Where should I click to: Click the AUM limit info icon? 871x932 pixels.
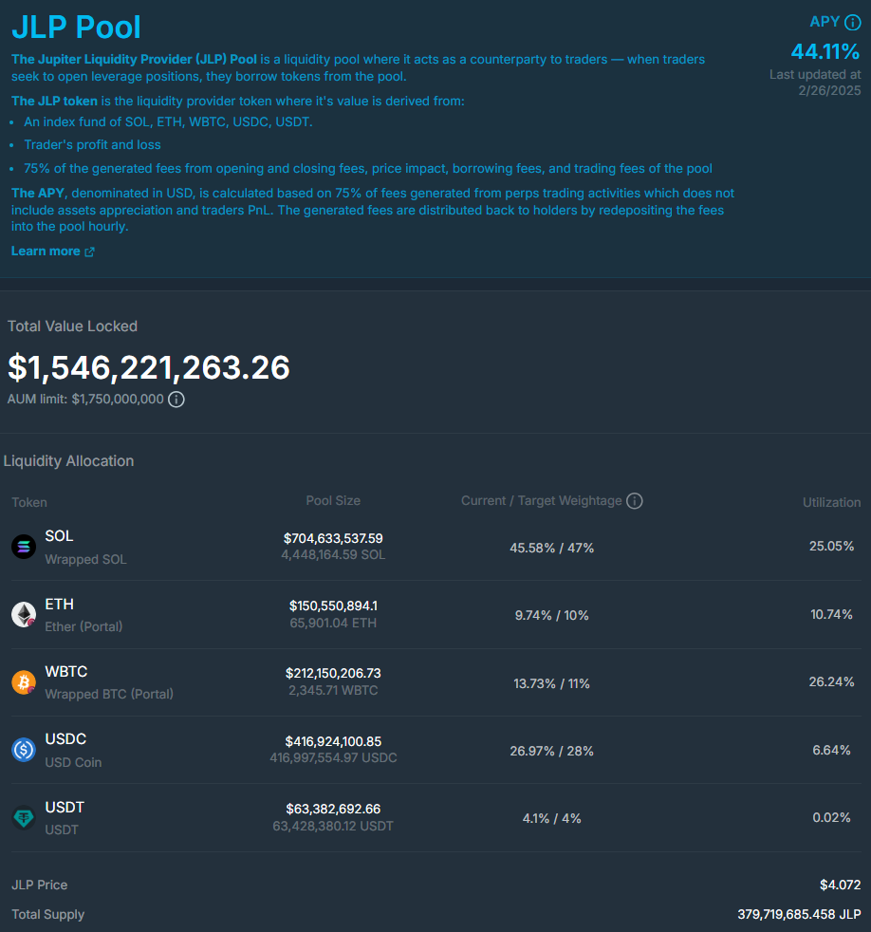click(176, 400)
